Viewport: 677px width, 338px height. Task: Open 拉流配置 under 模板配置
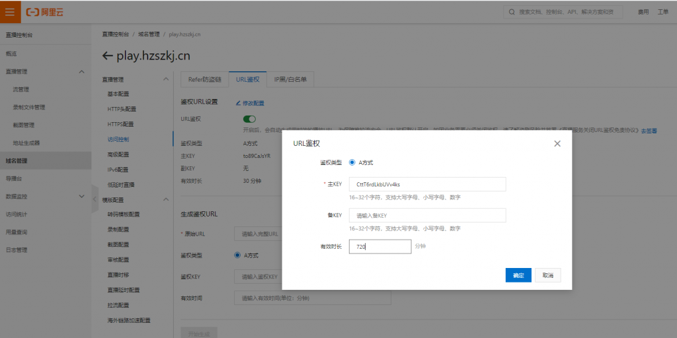coord(118,305)
